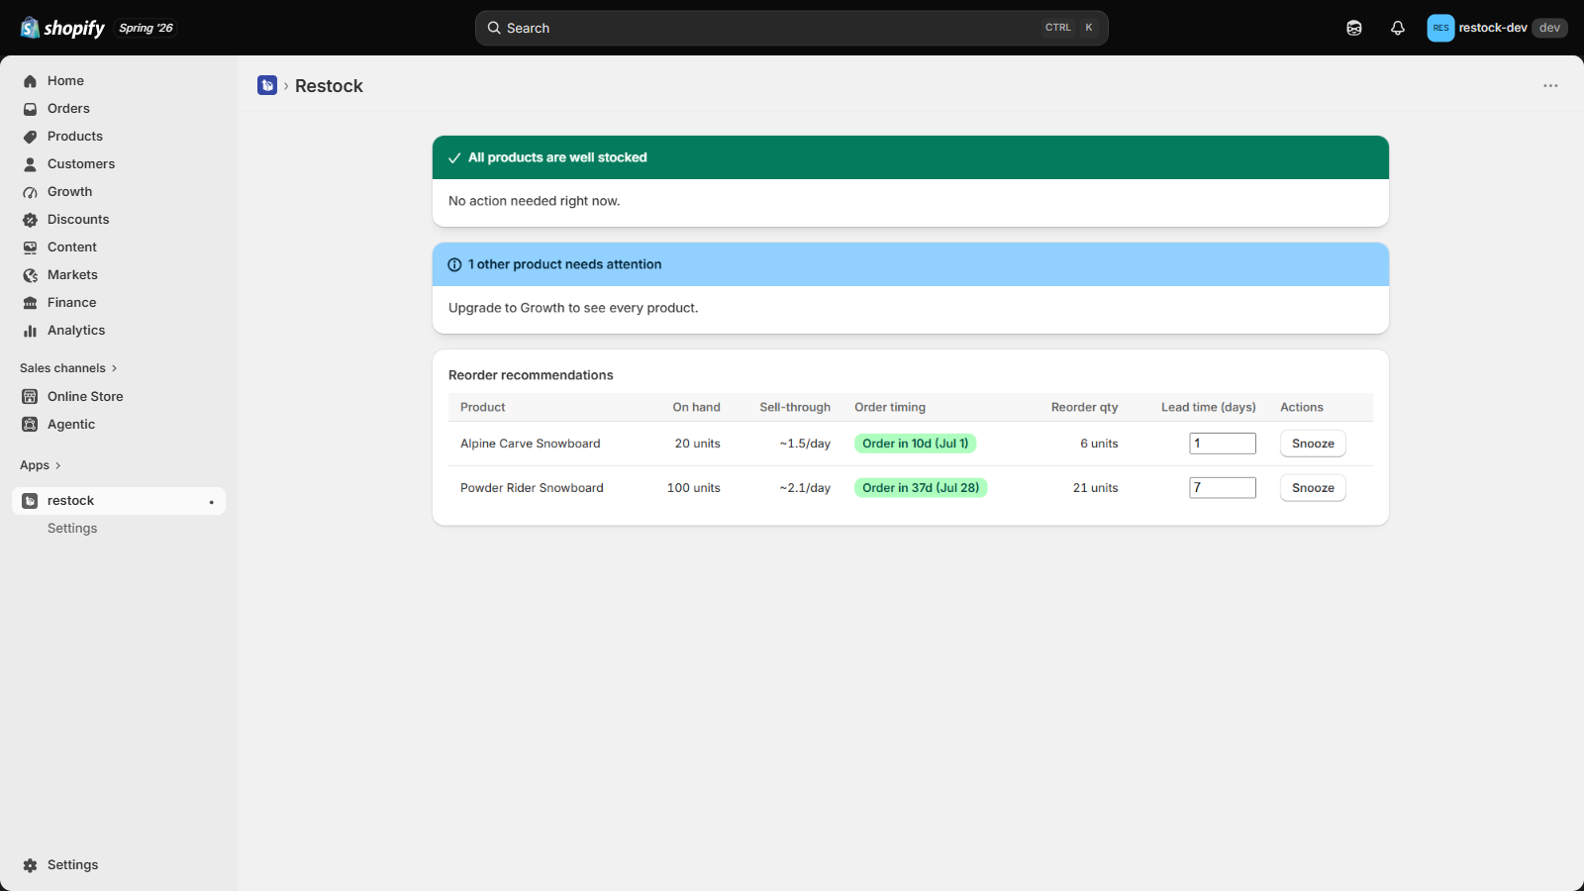Select the Online Store icon
1584x891 pixels.
click(x=30, y=397)
